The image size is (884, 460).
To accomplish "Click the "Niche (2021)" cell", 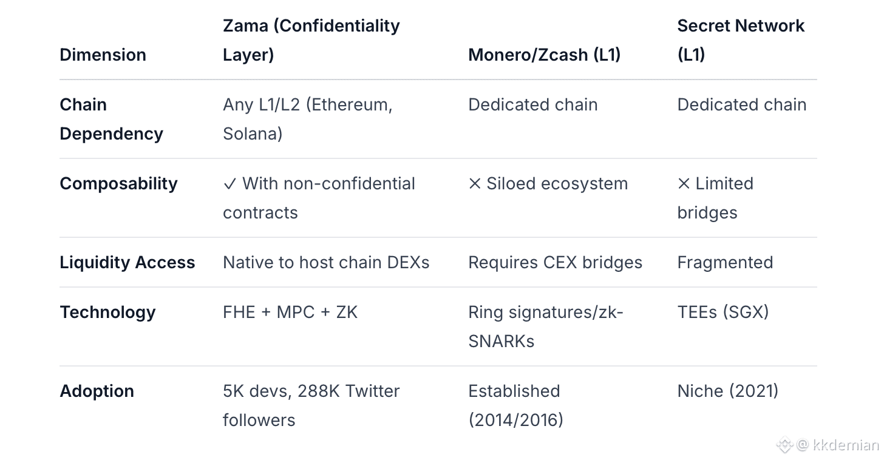I will tap(727, 391).
